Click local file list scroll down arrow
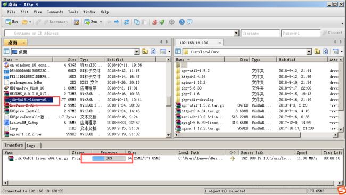The height and width of the screenshot is (195, 346). tap(169, 135)
